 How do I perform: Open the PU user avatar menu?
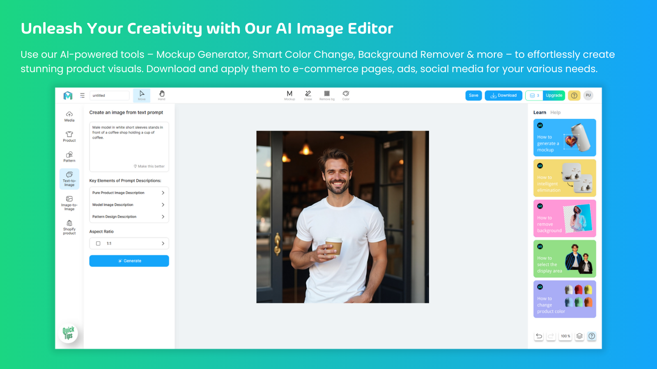point(588,96)
